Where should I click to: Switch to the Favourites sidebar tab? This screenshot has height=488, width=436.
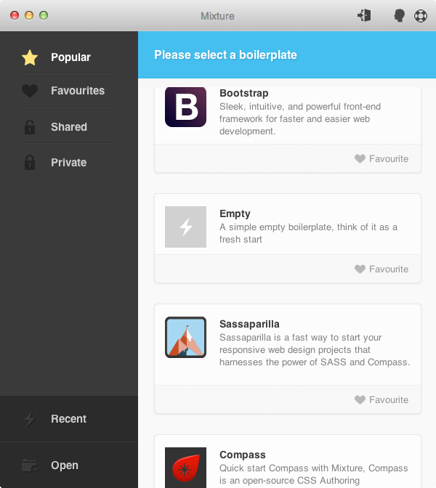(77, 91)
